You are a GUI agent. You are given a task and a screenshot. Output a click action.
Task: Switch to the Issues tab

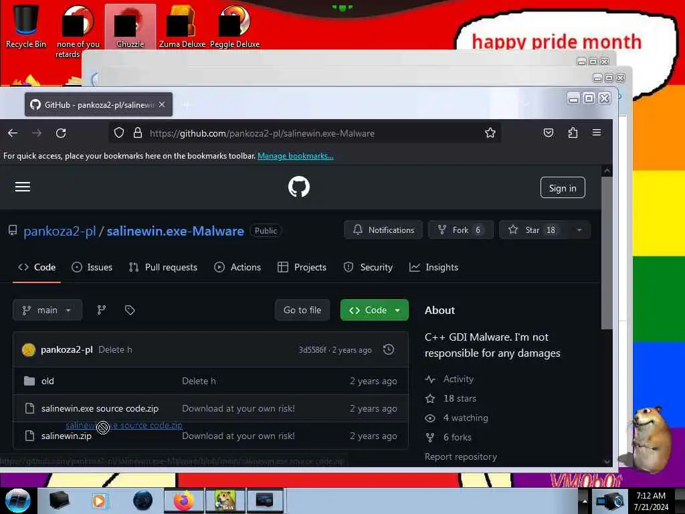click(92, 267)
